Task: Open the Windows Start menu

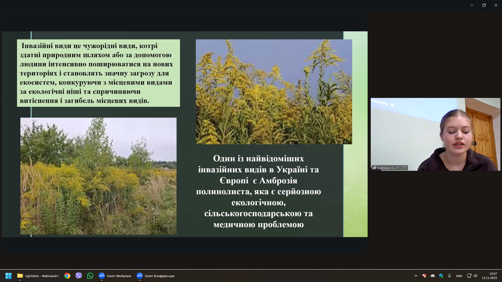Action: coord(8,276)
